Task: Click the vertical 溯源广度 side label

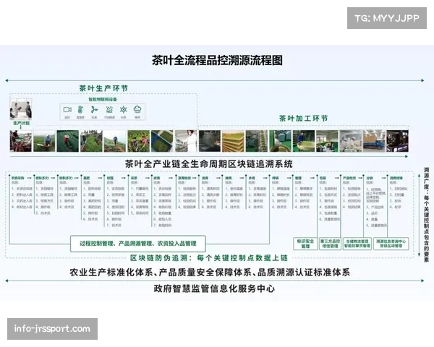Action: [x=426, y=215]
